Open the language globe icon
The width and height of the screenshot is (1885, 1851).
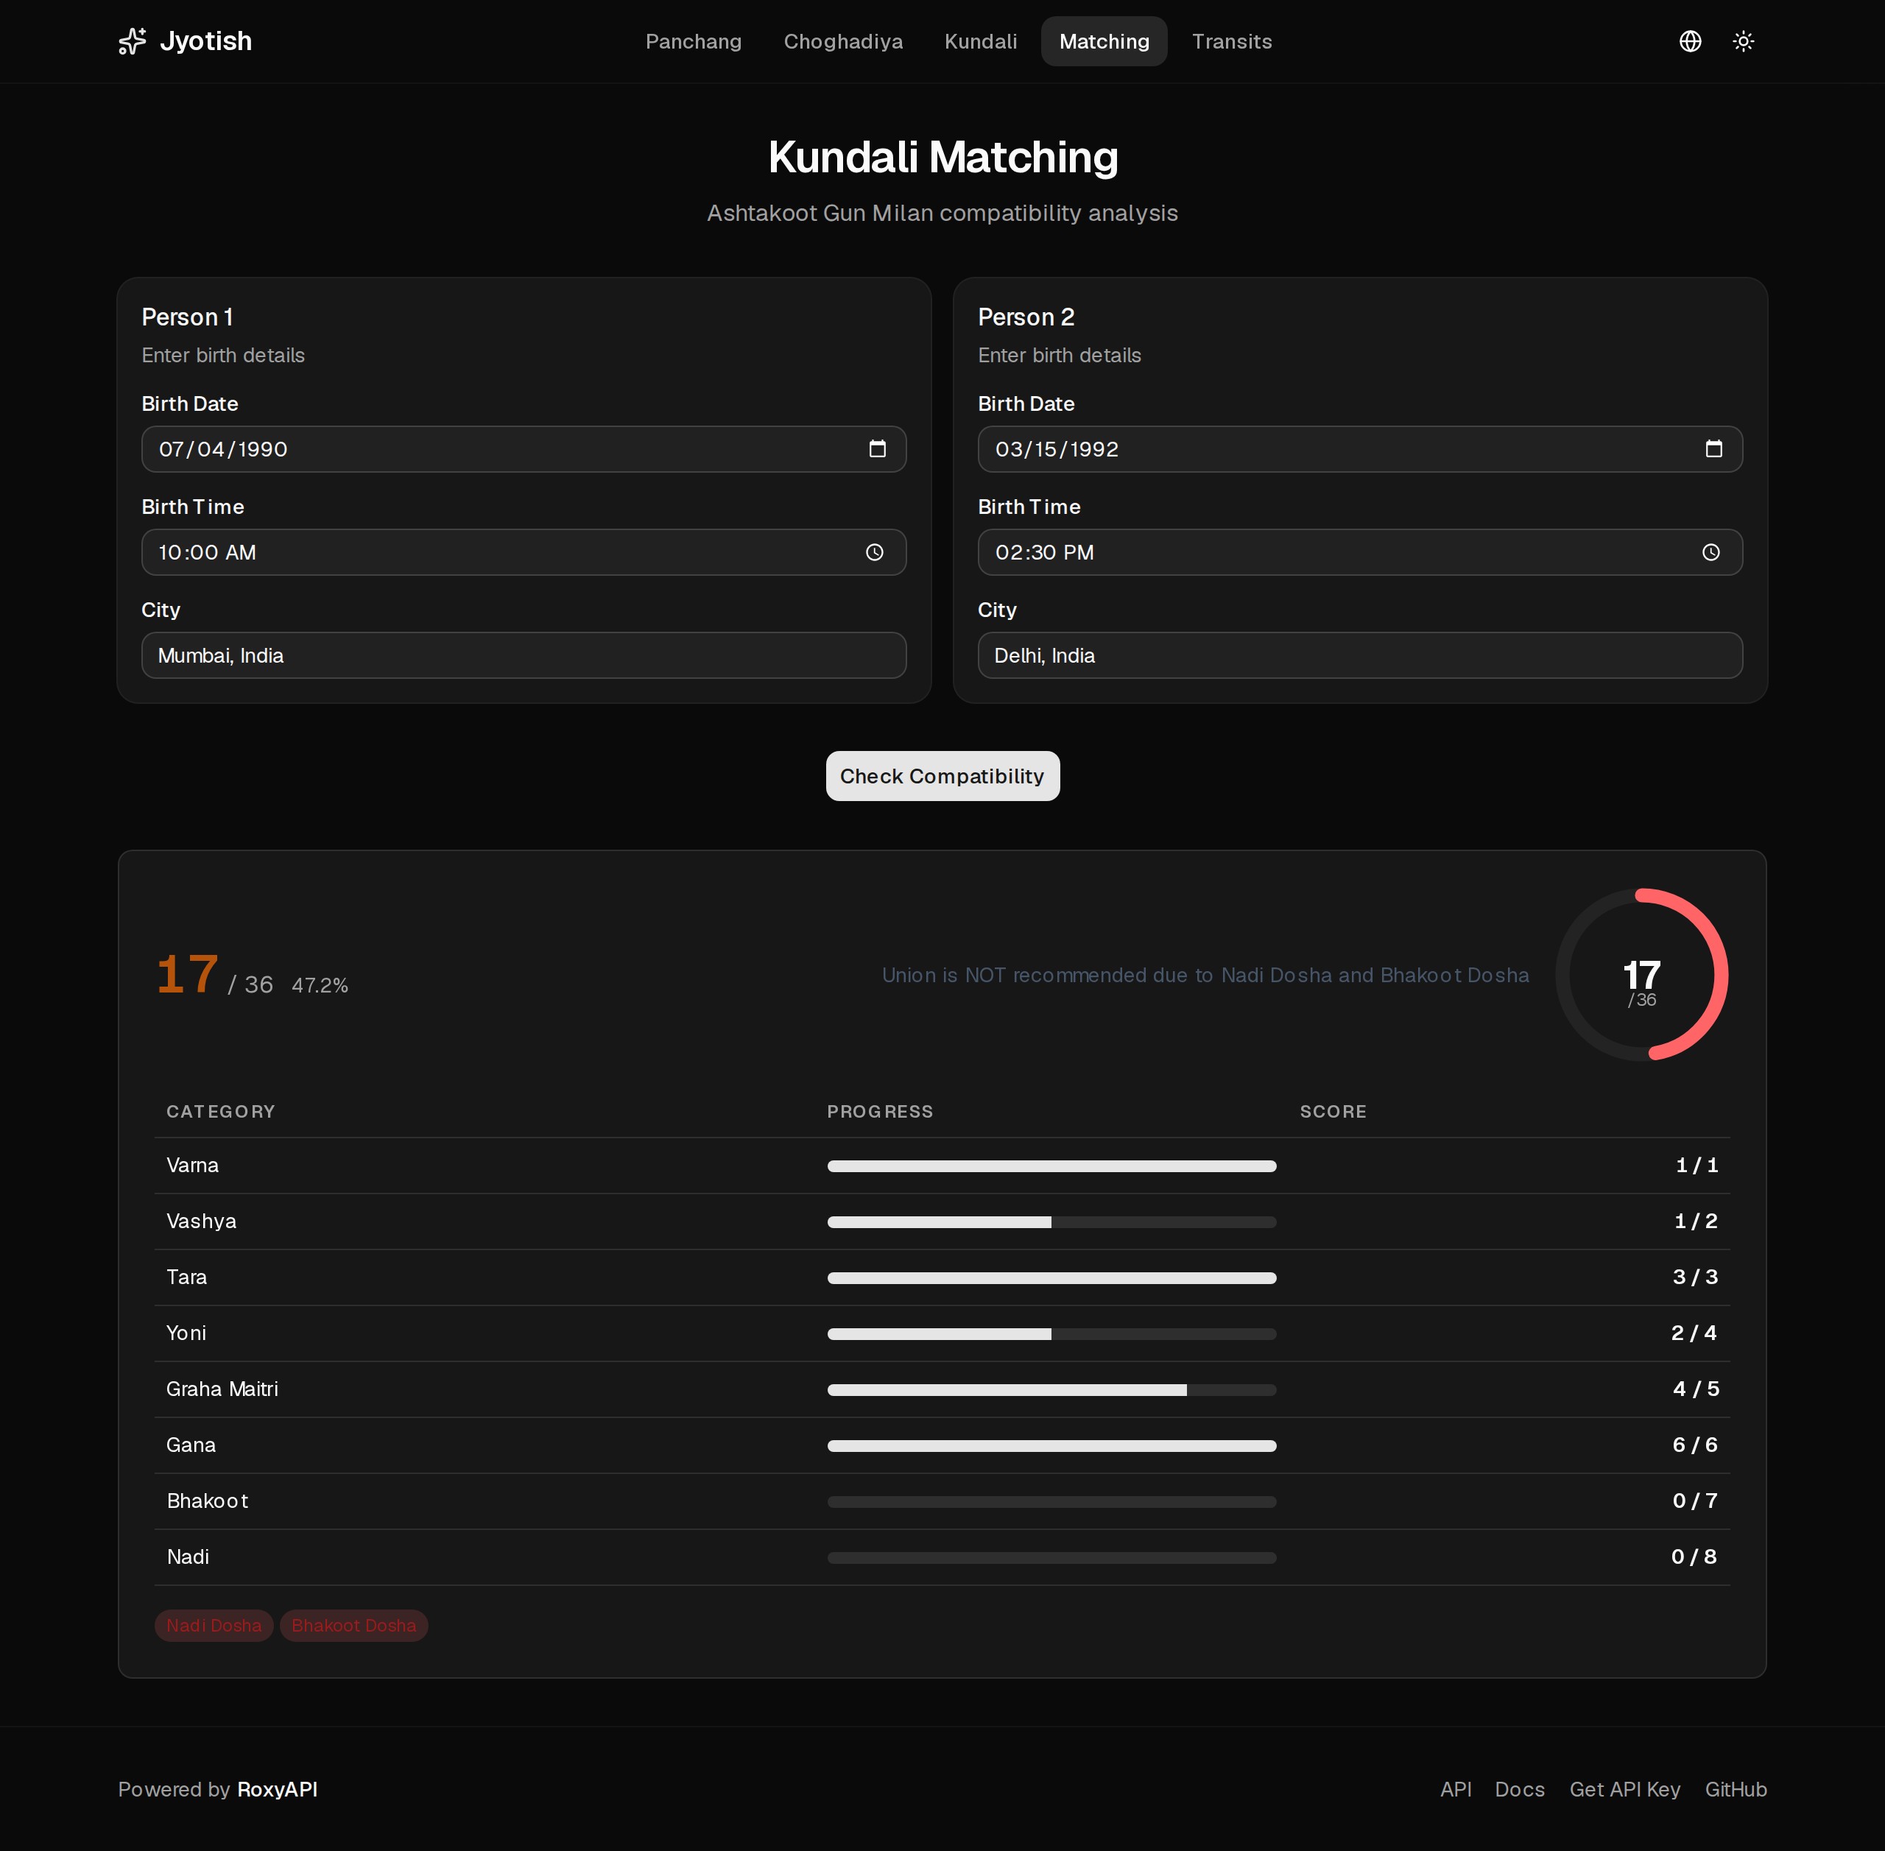[1691, 40]
